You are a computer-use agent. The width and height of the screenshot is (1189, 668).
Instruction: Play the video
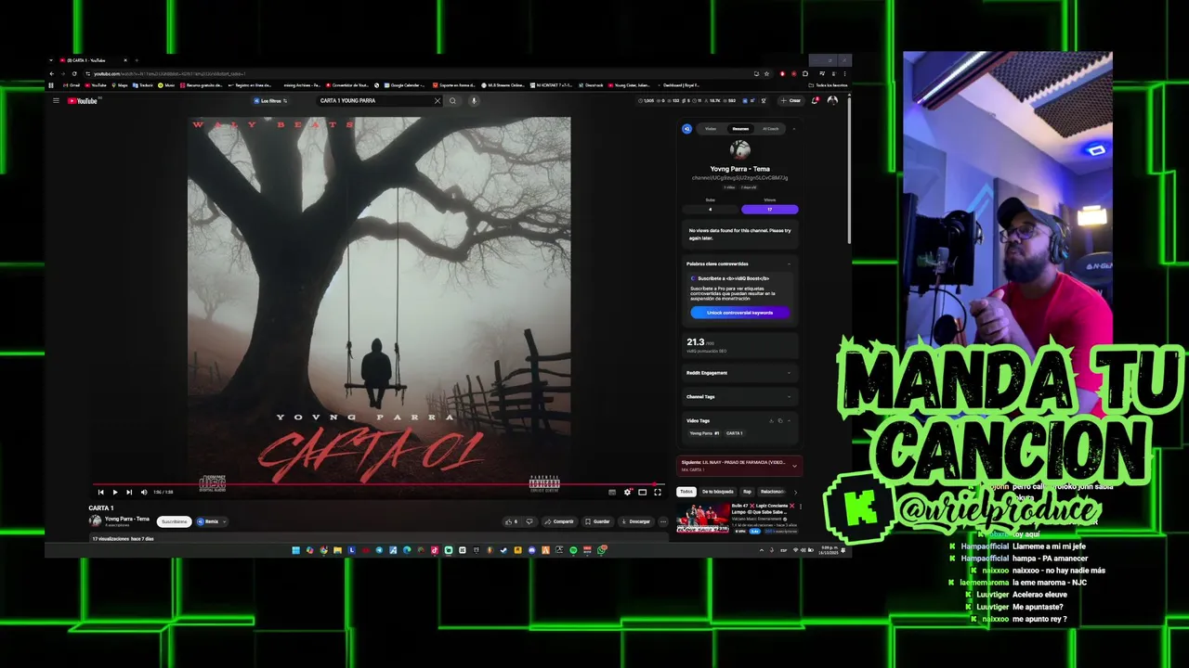pos(115,492)
